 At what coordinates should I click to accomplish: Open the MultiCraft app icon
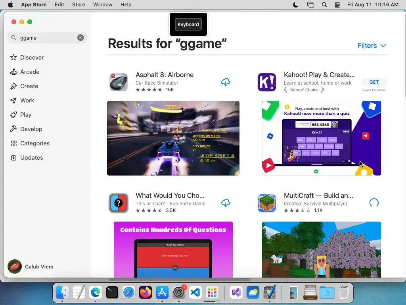point(267,203)
